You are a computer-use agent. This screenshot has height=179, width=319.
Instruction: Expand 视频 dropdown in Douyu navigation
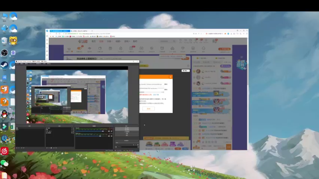click(118, 41)
